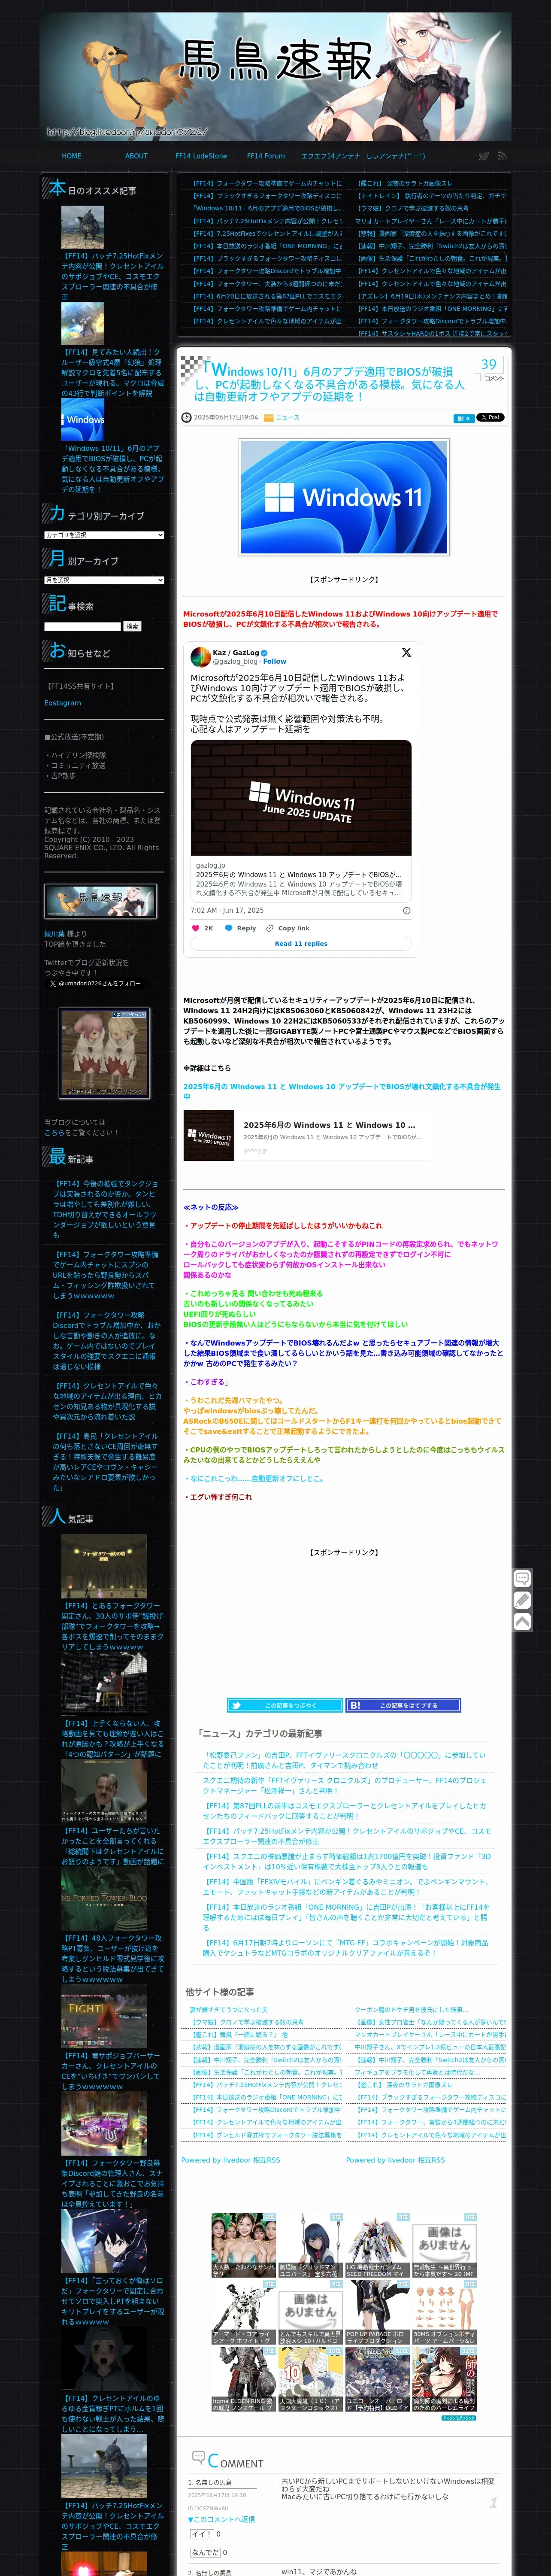This screenshot has height=2576, width=551.
Task: Open Windows thumbnail in recommended articles sidebar
Action: [83, 419]
